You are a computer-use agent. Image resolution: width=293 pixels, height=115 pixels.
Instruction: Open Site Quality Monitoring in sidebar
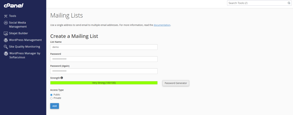pyautogui.click(x=25, y=47)
